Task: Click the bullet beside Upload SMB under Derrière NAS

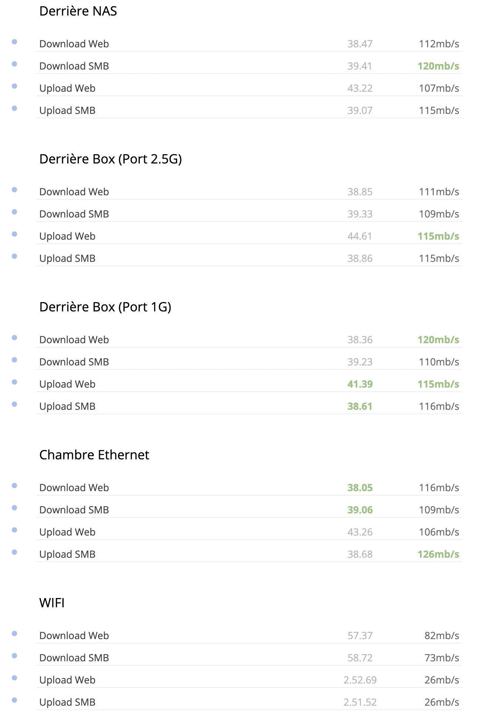Action: click(14, 108)
